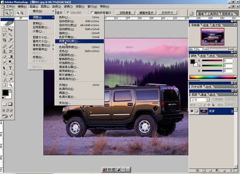Click the zoom-in magnifier in options bar
The width and height of the screenshot is (240, 174).
[x=18, y=13]
